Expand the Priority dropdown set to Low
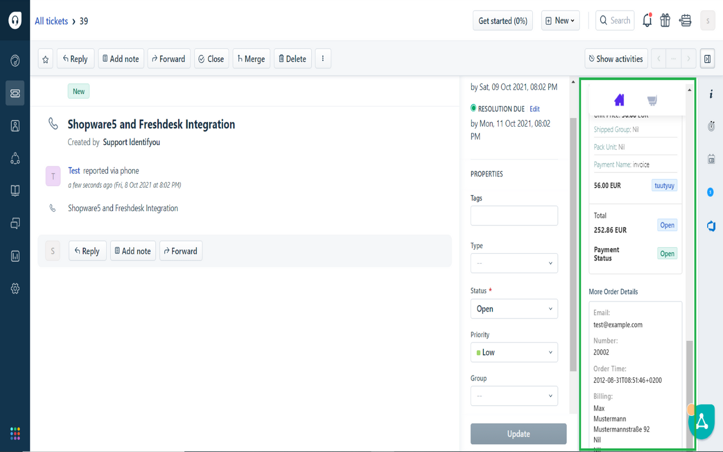This screenshot has height=452, width=723. coord(514,353)
